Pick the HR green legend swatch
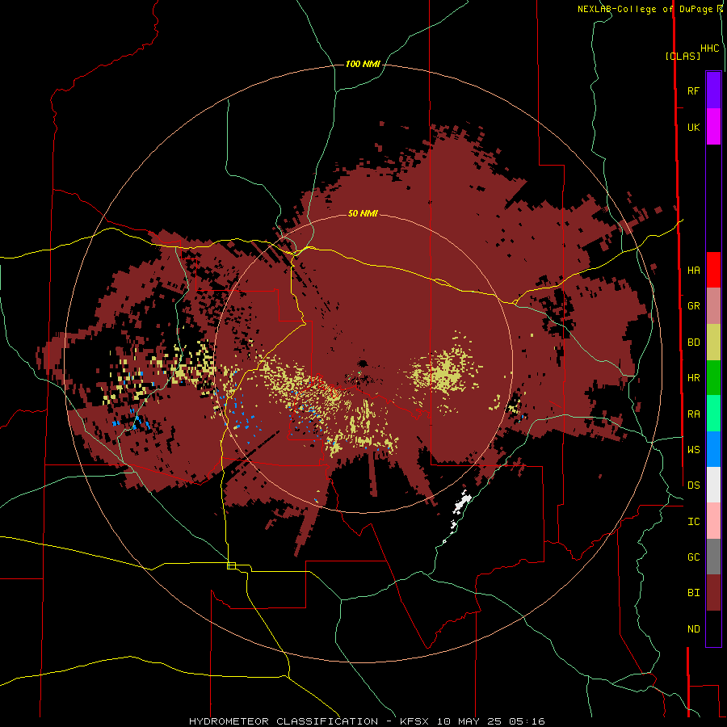This screenshot has width=727, height=727. [x=713, y=377]
